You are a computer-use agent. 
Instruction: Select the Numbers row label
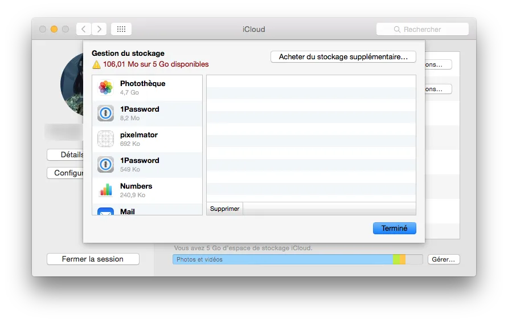coord(136,186)
